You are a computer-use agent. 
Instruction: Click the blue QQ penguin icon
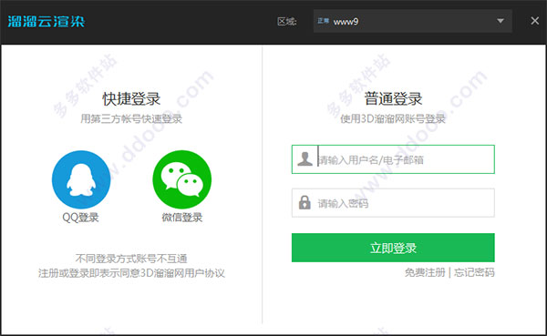pyautogui.click(x=81, y=179)
